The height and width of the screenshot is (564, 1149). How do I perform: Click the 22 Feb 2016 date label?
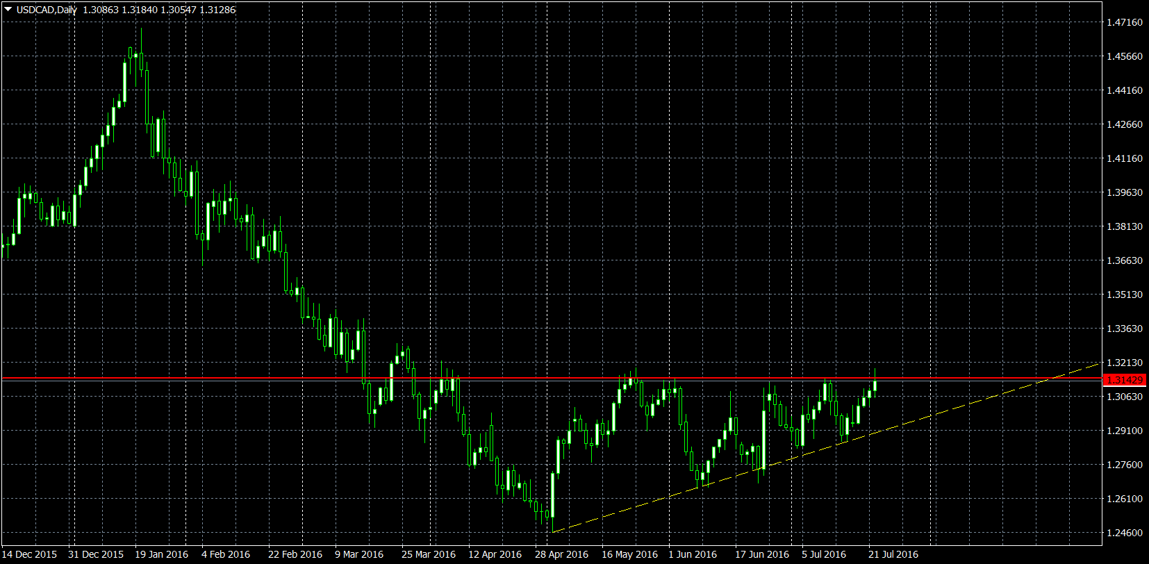tap(295, 554)
